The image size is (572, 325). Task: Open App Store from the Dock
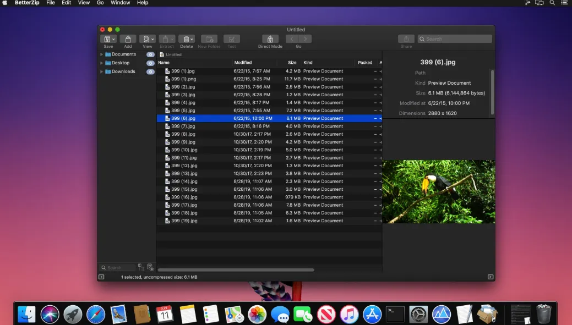372,314
